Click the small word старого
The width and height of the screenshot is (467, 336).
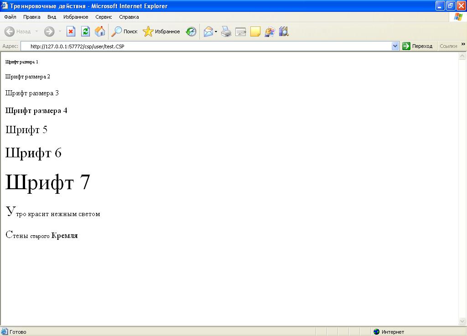pos(40,236)
